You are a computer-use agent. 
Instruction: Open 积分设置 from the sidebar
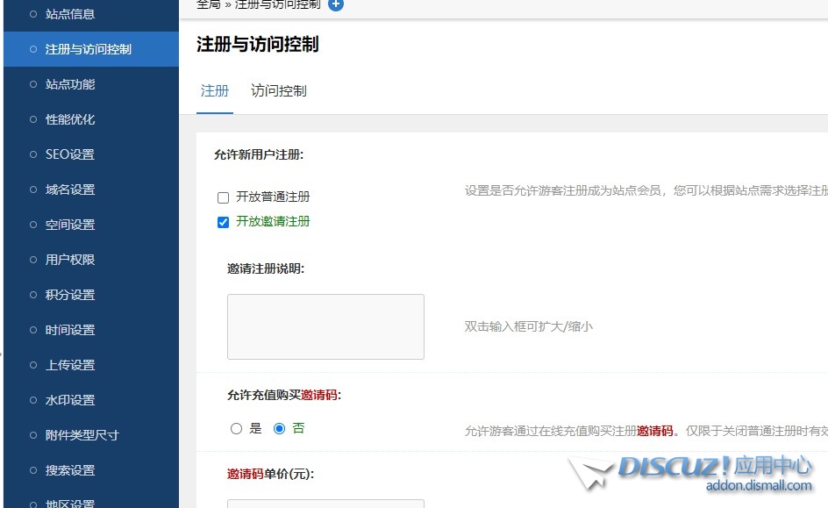tap(70, 295)
